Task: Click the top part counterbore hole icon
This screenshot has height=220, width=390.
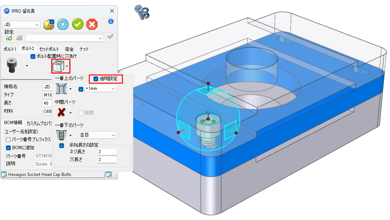Action: click(x=61, y=89)
